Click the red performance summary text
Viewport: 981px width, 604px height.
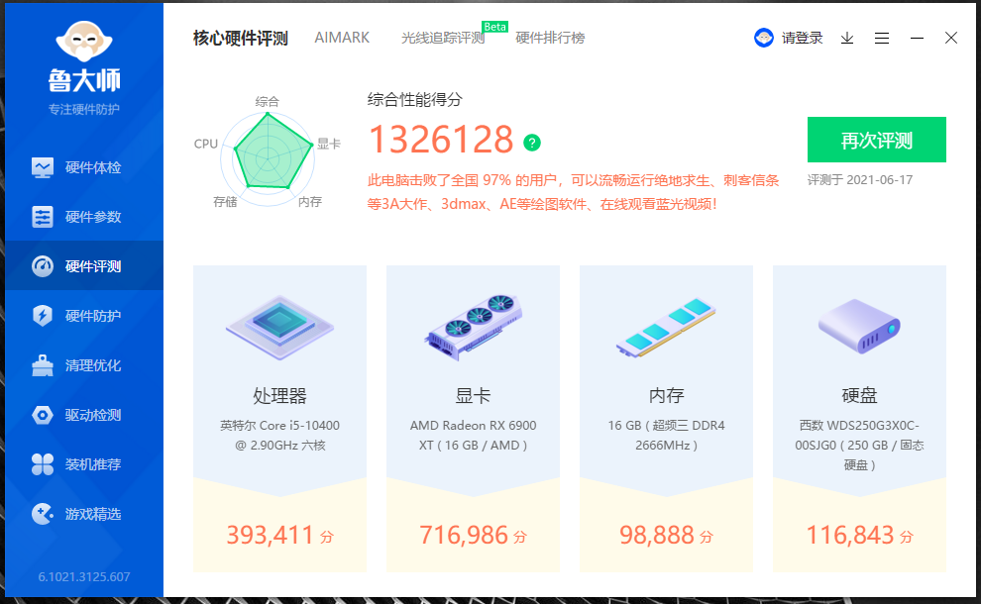[x=573, y=192]
